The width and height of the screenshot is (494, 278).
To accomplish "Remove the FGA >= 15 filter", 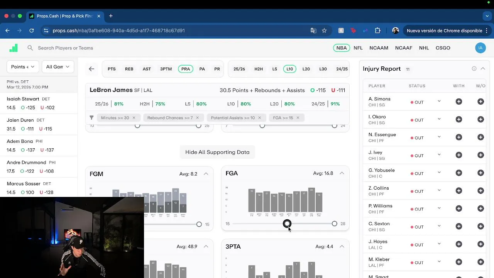I will coord(298,118).
